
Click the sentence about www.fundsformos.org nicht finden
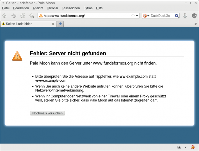click(x=93, y=63)
